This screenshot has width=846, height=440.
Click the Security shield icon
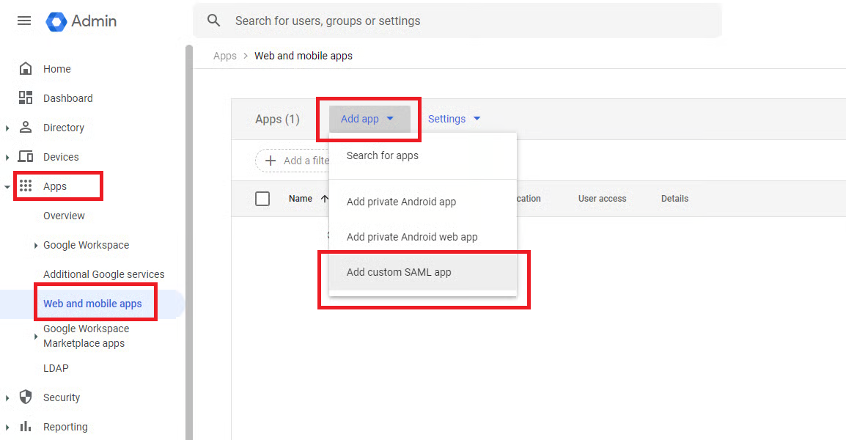[x=26, y=397]
